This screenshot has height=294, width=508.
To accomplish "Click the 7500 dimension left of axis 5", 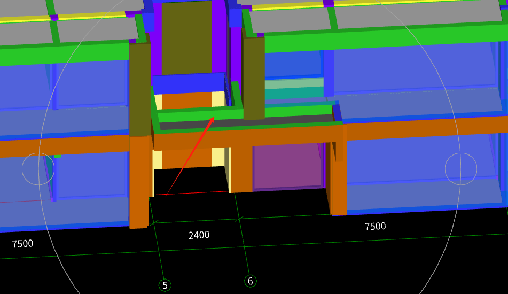I will pyautogui.click(x=22, y=244).
